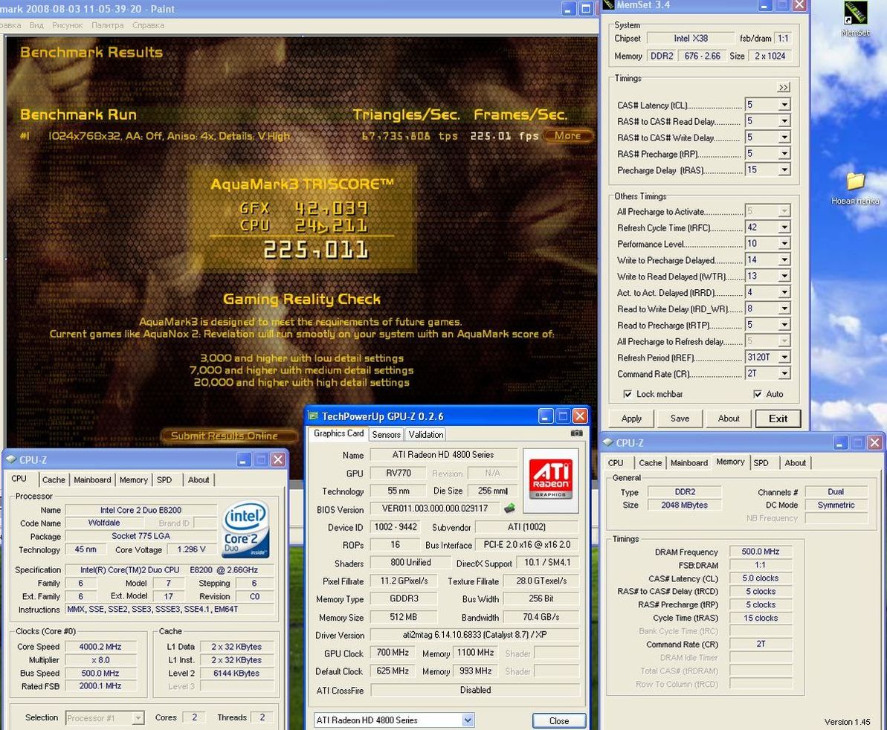Open the RAS# Precharge (tRP) dropdown

[x=784, y=154]
